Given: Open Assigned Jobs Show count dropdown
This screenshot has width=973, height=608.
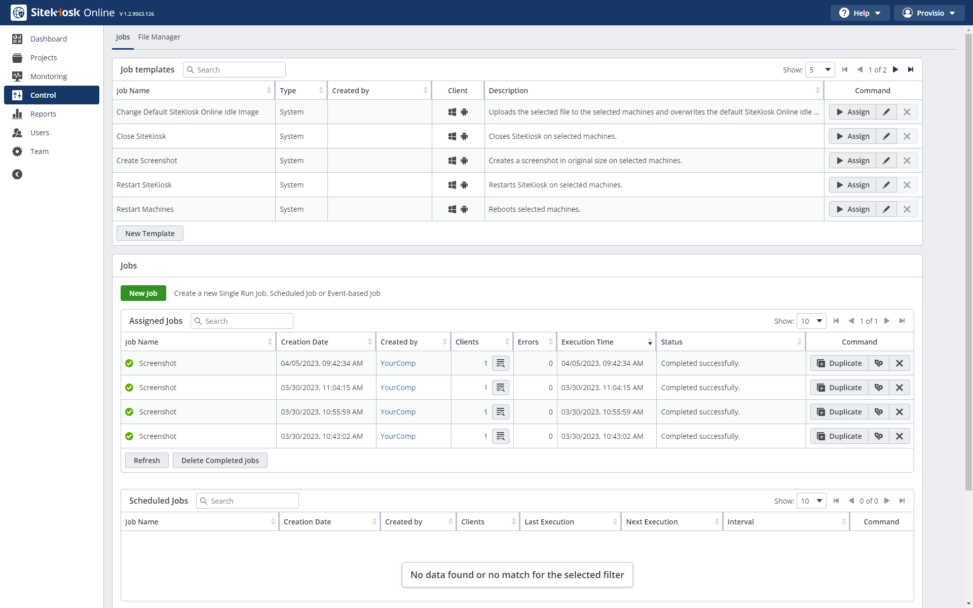Looking at the screenshot, I should click(811, 321).
